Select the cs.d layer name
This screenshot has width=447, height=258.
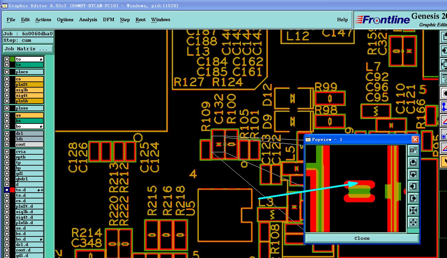[29, 201]
